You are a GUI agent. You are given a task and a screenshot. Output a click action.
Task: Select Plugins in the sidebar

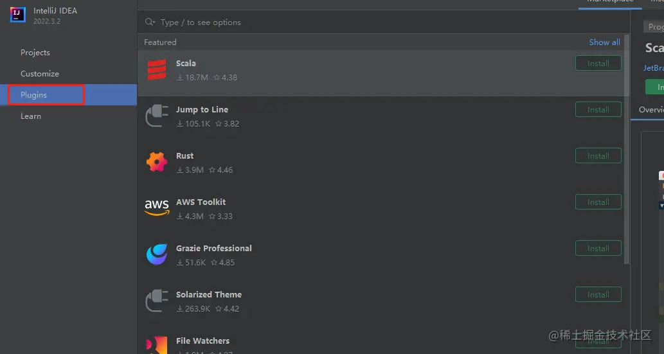tap(68, 95)
